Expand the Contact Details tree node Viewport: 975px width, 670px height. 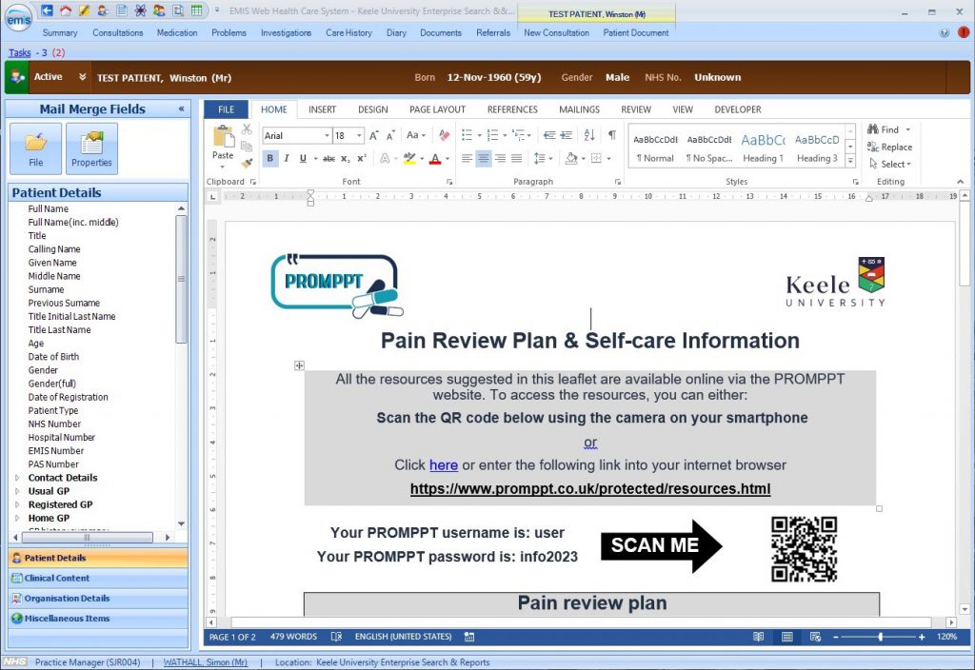click(x=17, y=478)
